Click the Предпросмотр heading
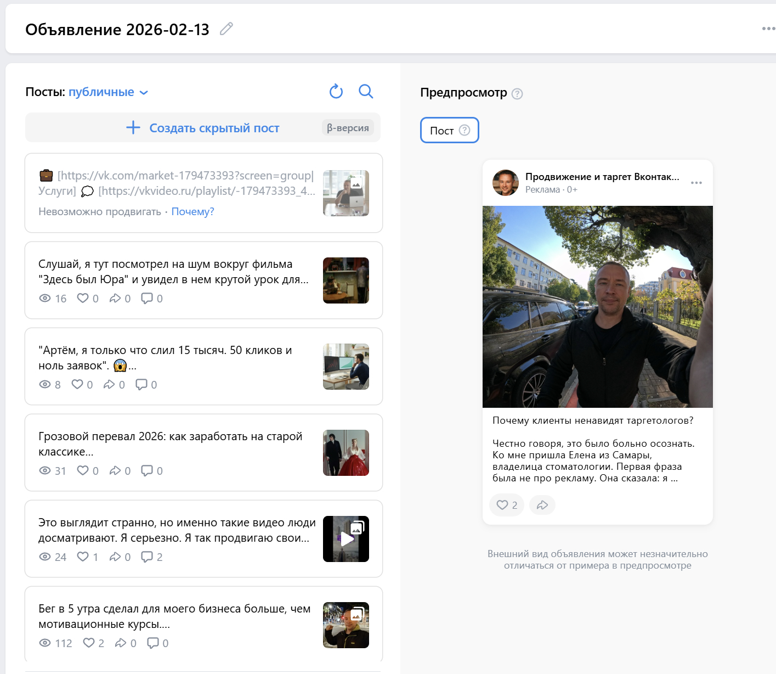 pos(463,92)
